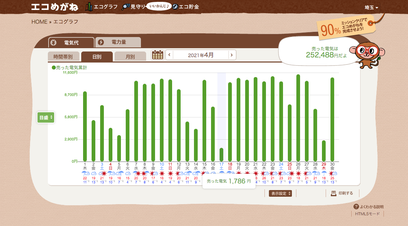Click the bar for April 26
This screenshot has height=226, width=408.
tap(298, 118)
